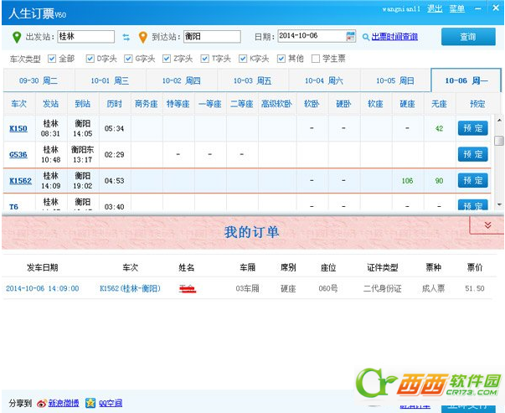
Task: Toggle the 全部 train type checkbox
Action: pyautogui.click(x=52, y=59)
